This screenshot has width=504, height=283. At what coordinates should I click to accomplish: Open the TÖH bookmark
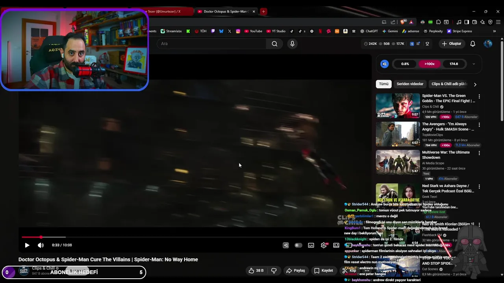tap(200, 31)
